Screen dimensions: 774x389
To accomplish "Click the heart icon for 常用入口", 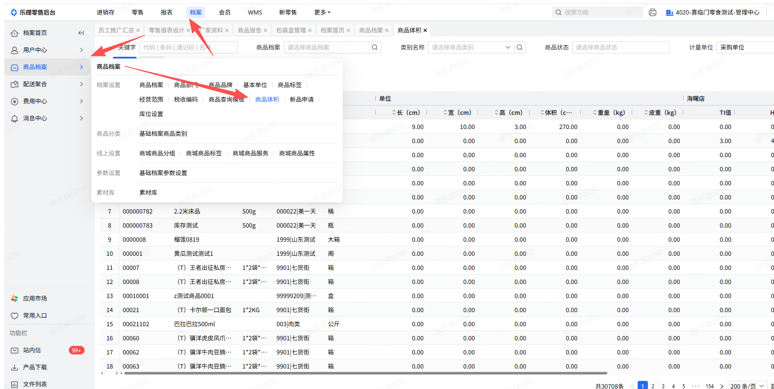I will [x=15, y=316].
